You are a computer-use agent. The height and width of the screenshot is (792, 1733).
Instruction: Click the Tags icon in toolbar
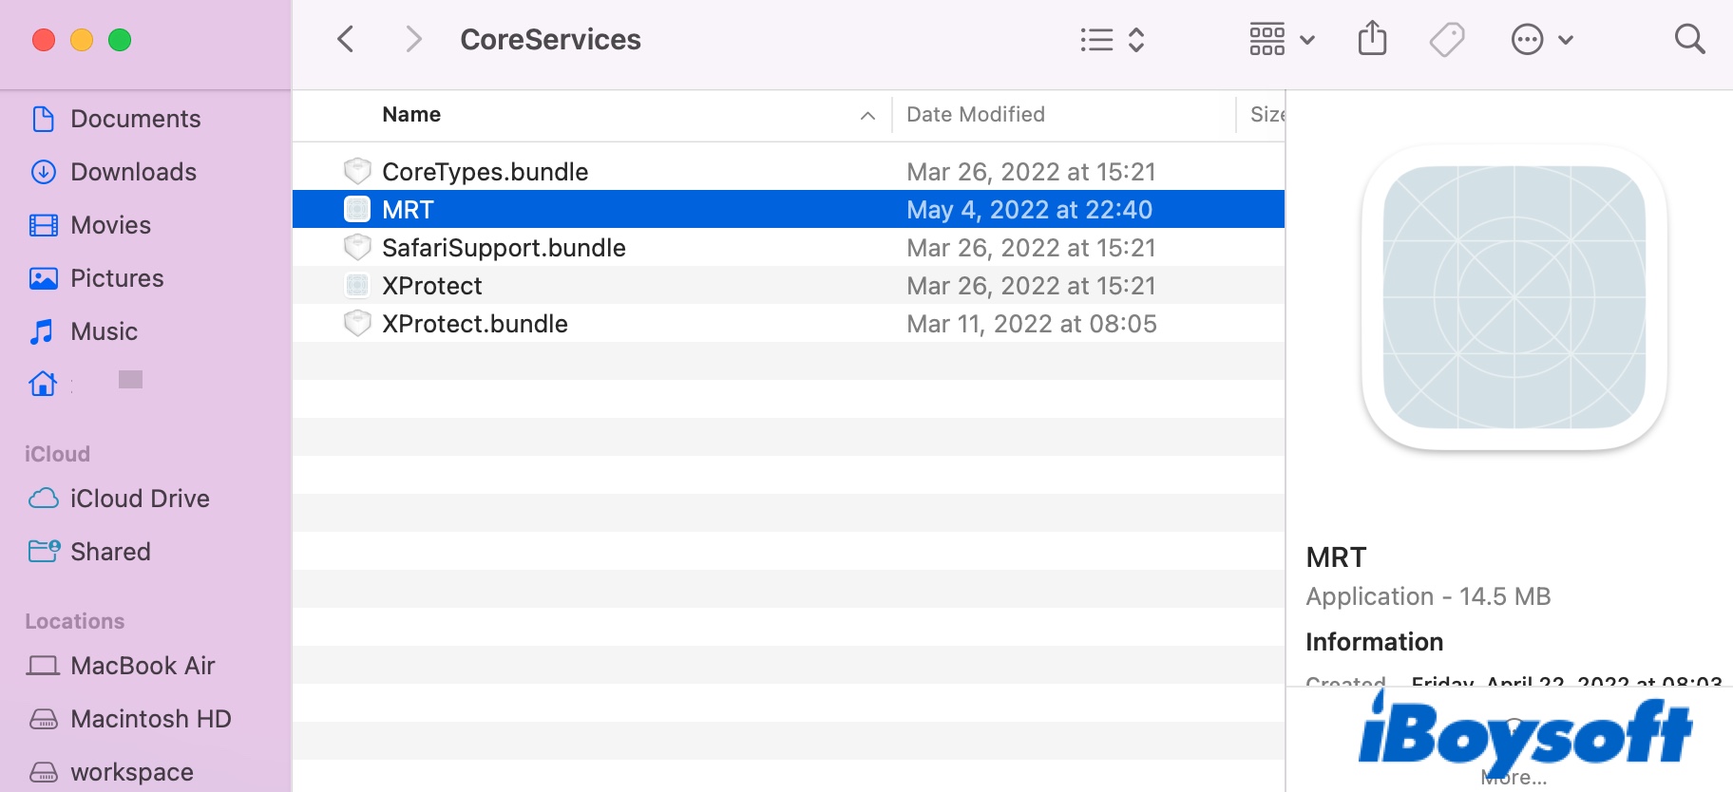[1446, 40]
